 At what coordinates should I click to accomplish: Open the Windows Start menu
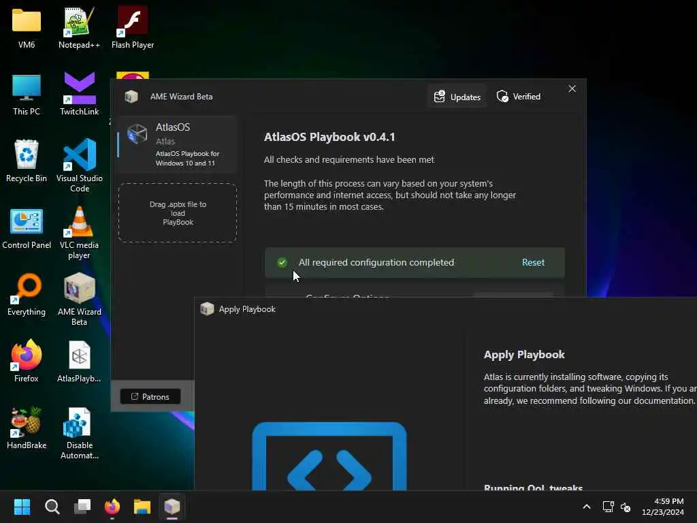pyautogui.click(x=22, y=507)
